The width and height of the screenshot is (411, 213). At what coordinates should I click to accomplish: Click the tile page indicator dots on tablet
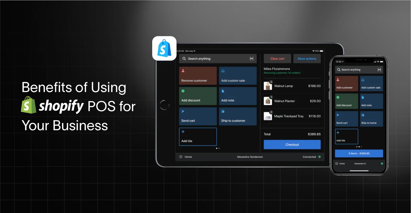tap(218, 148)
